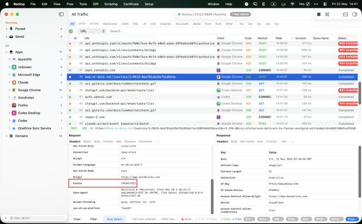Click the request headers vertical scrollbar
The height and width of the screenshot is (224, 362).
pyautogui.click(x=212, y=196)
